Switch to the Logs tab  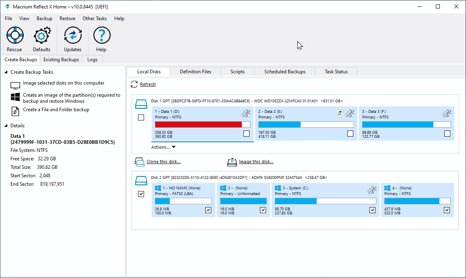tap(93, 60)
